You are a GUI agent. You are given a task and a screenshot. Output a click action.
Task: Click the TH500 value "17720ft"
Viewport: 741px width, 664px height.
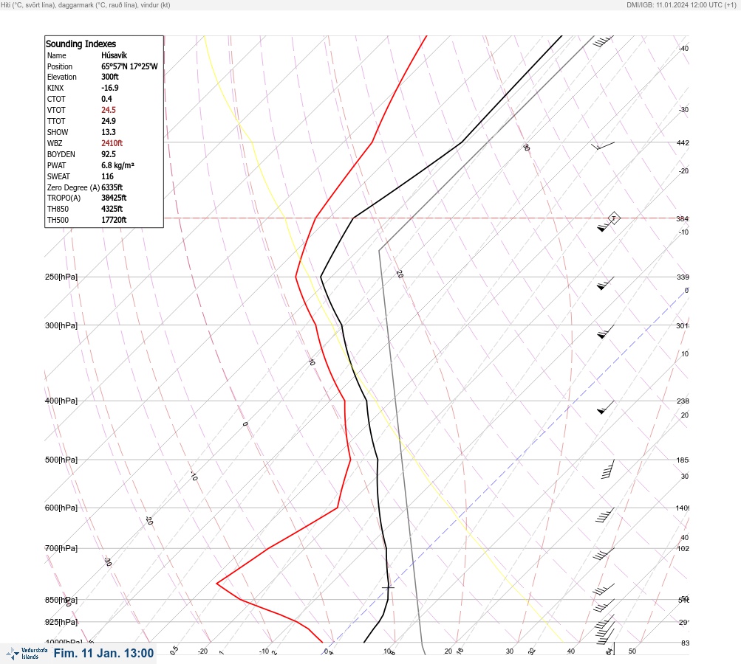point(114,220)
